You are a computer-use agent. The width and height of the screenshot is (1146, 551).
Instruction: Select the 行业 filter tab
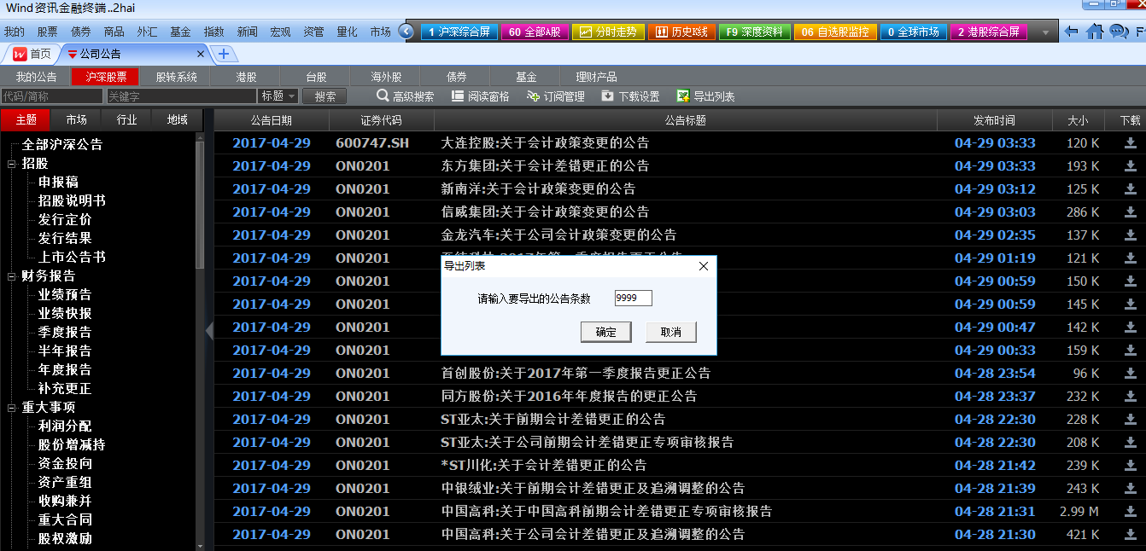(126, 119)
